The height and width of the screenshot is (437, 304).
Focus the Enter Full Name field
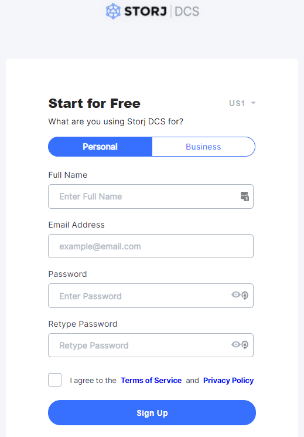coord(151,197)
